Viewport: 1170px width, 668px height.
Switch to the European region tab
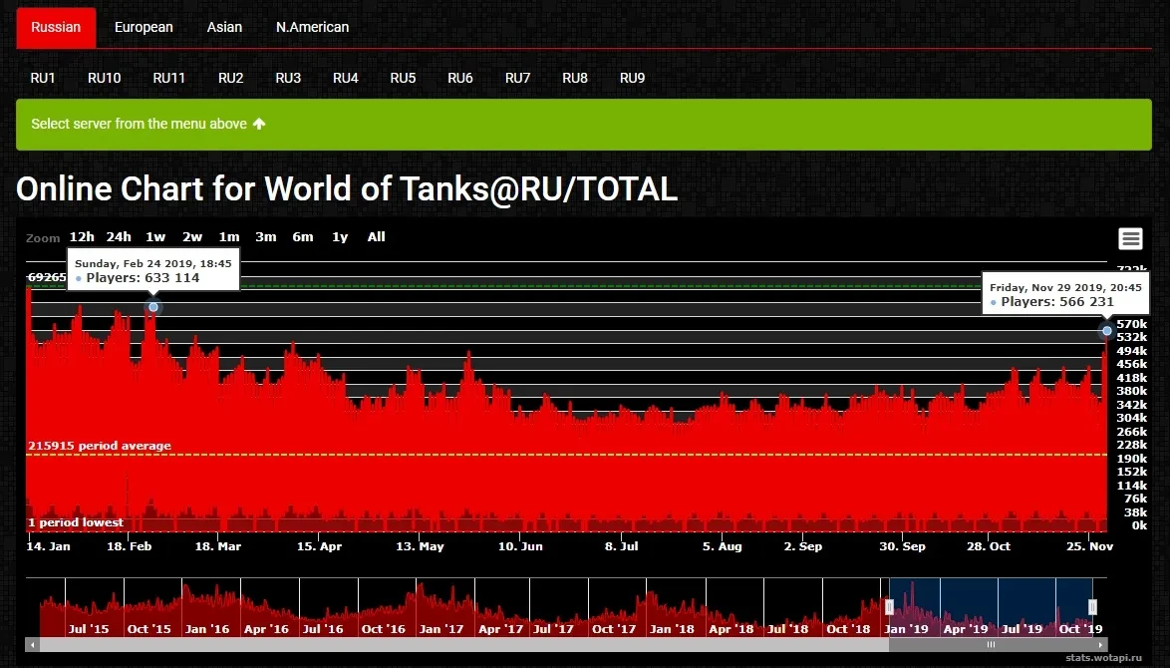(144, 27)
